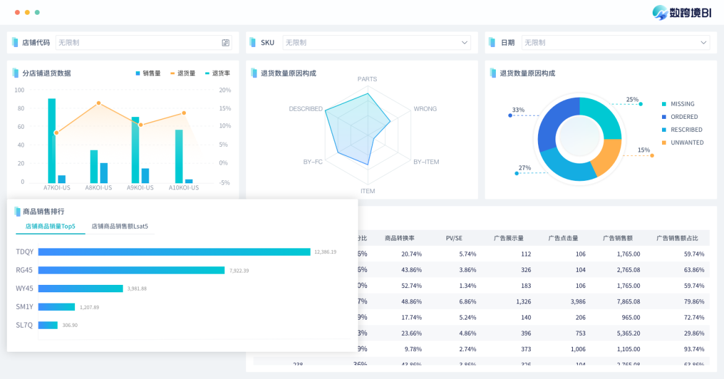The width and height of the screenshot is (724, 379).
Task: Click the 商品转换率 column header
Action: (x=399, y=238)
